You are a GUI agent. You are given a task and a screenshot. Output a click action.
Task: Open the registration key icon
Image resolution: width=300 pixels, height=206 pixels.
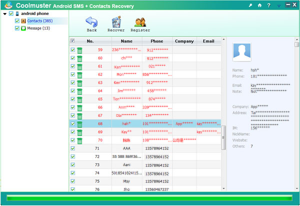[x=250, y=5]
